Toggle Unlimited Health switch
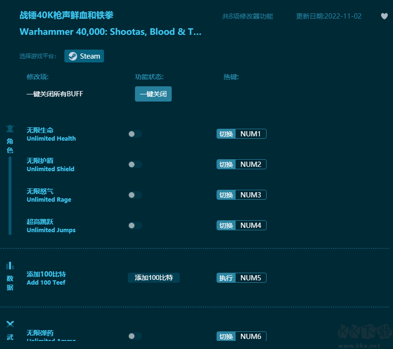 135,134
